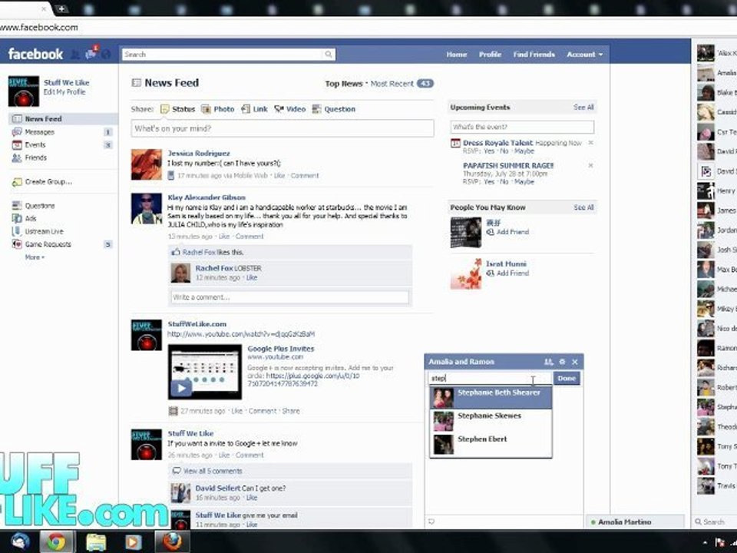Share the StuffWeLike.com video post
737x553 pixels.
pos(290,411)
